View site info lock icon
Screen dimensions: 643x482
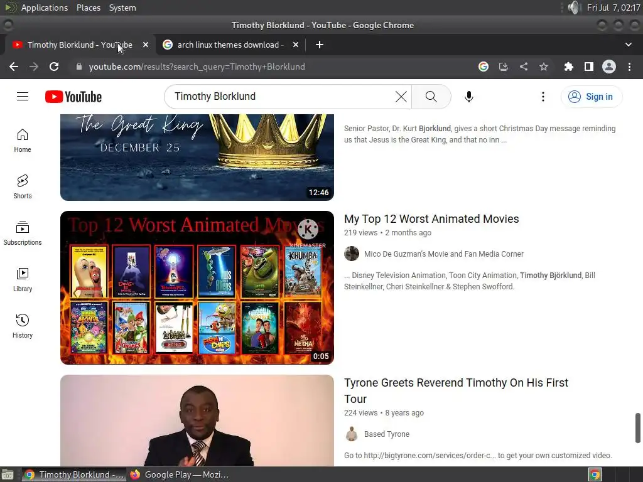[79, 67]
